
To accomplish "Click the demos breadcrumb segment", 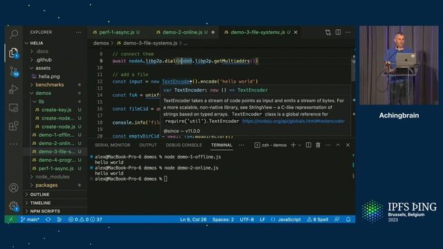I will 101,43.
